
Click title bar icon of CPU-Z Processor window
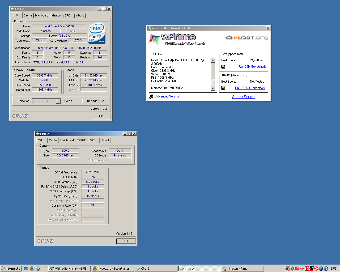pyautogui.click(x=12, y=9)
